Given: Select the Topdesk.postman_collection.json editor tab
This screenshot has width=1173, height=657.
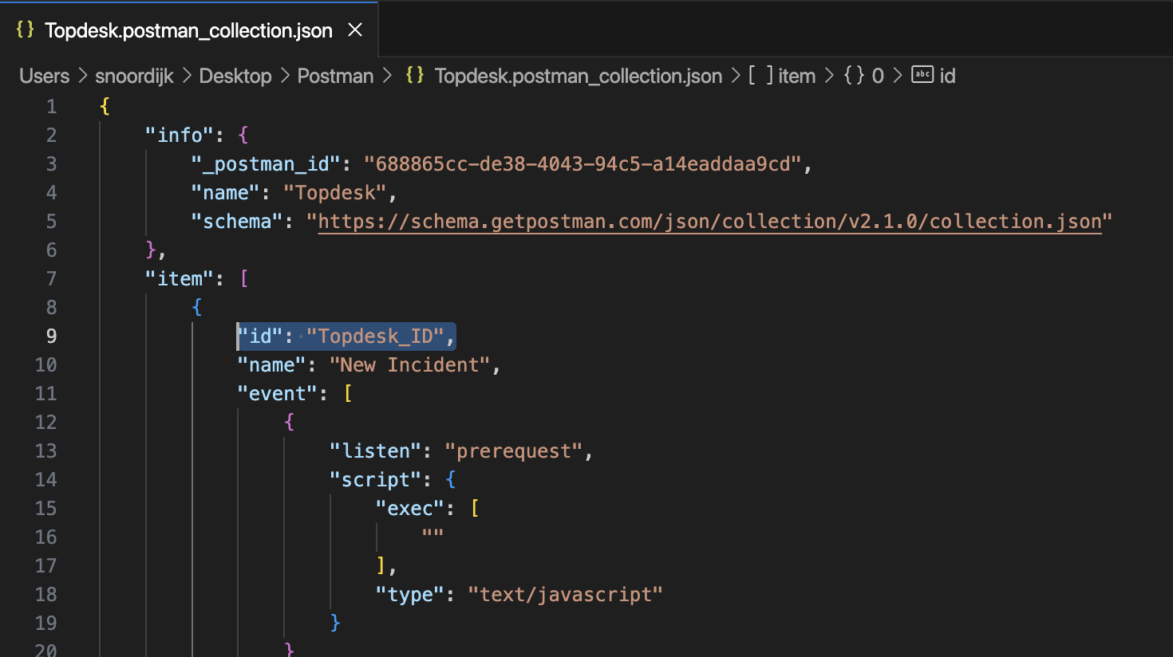Looking at the screenshot, I should [188, 30].
